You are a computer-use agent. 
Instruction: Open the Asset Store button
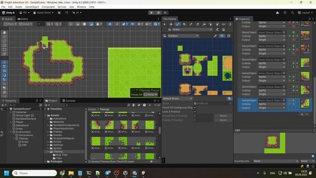pyautogui.click(x=43, y=12)
